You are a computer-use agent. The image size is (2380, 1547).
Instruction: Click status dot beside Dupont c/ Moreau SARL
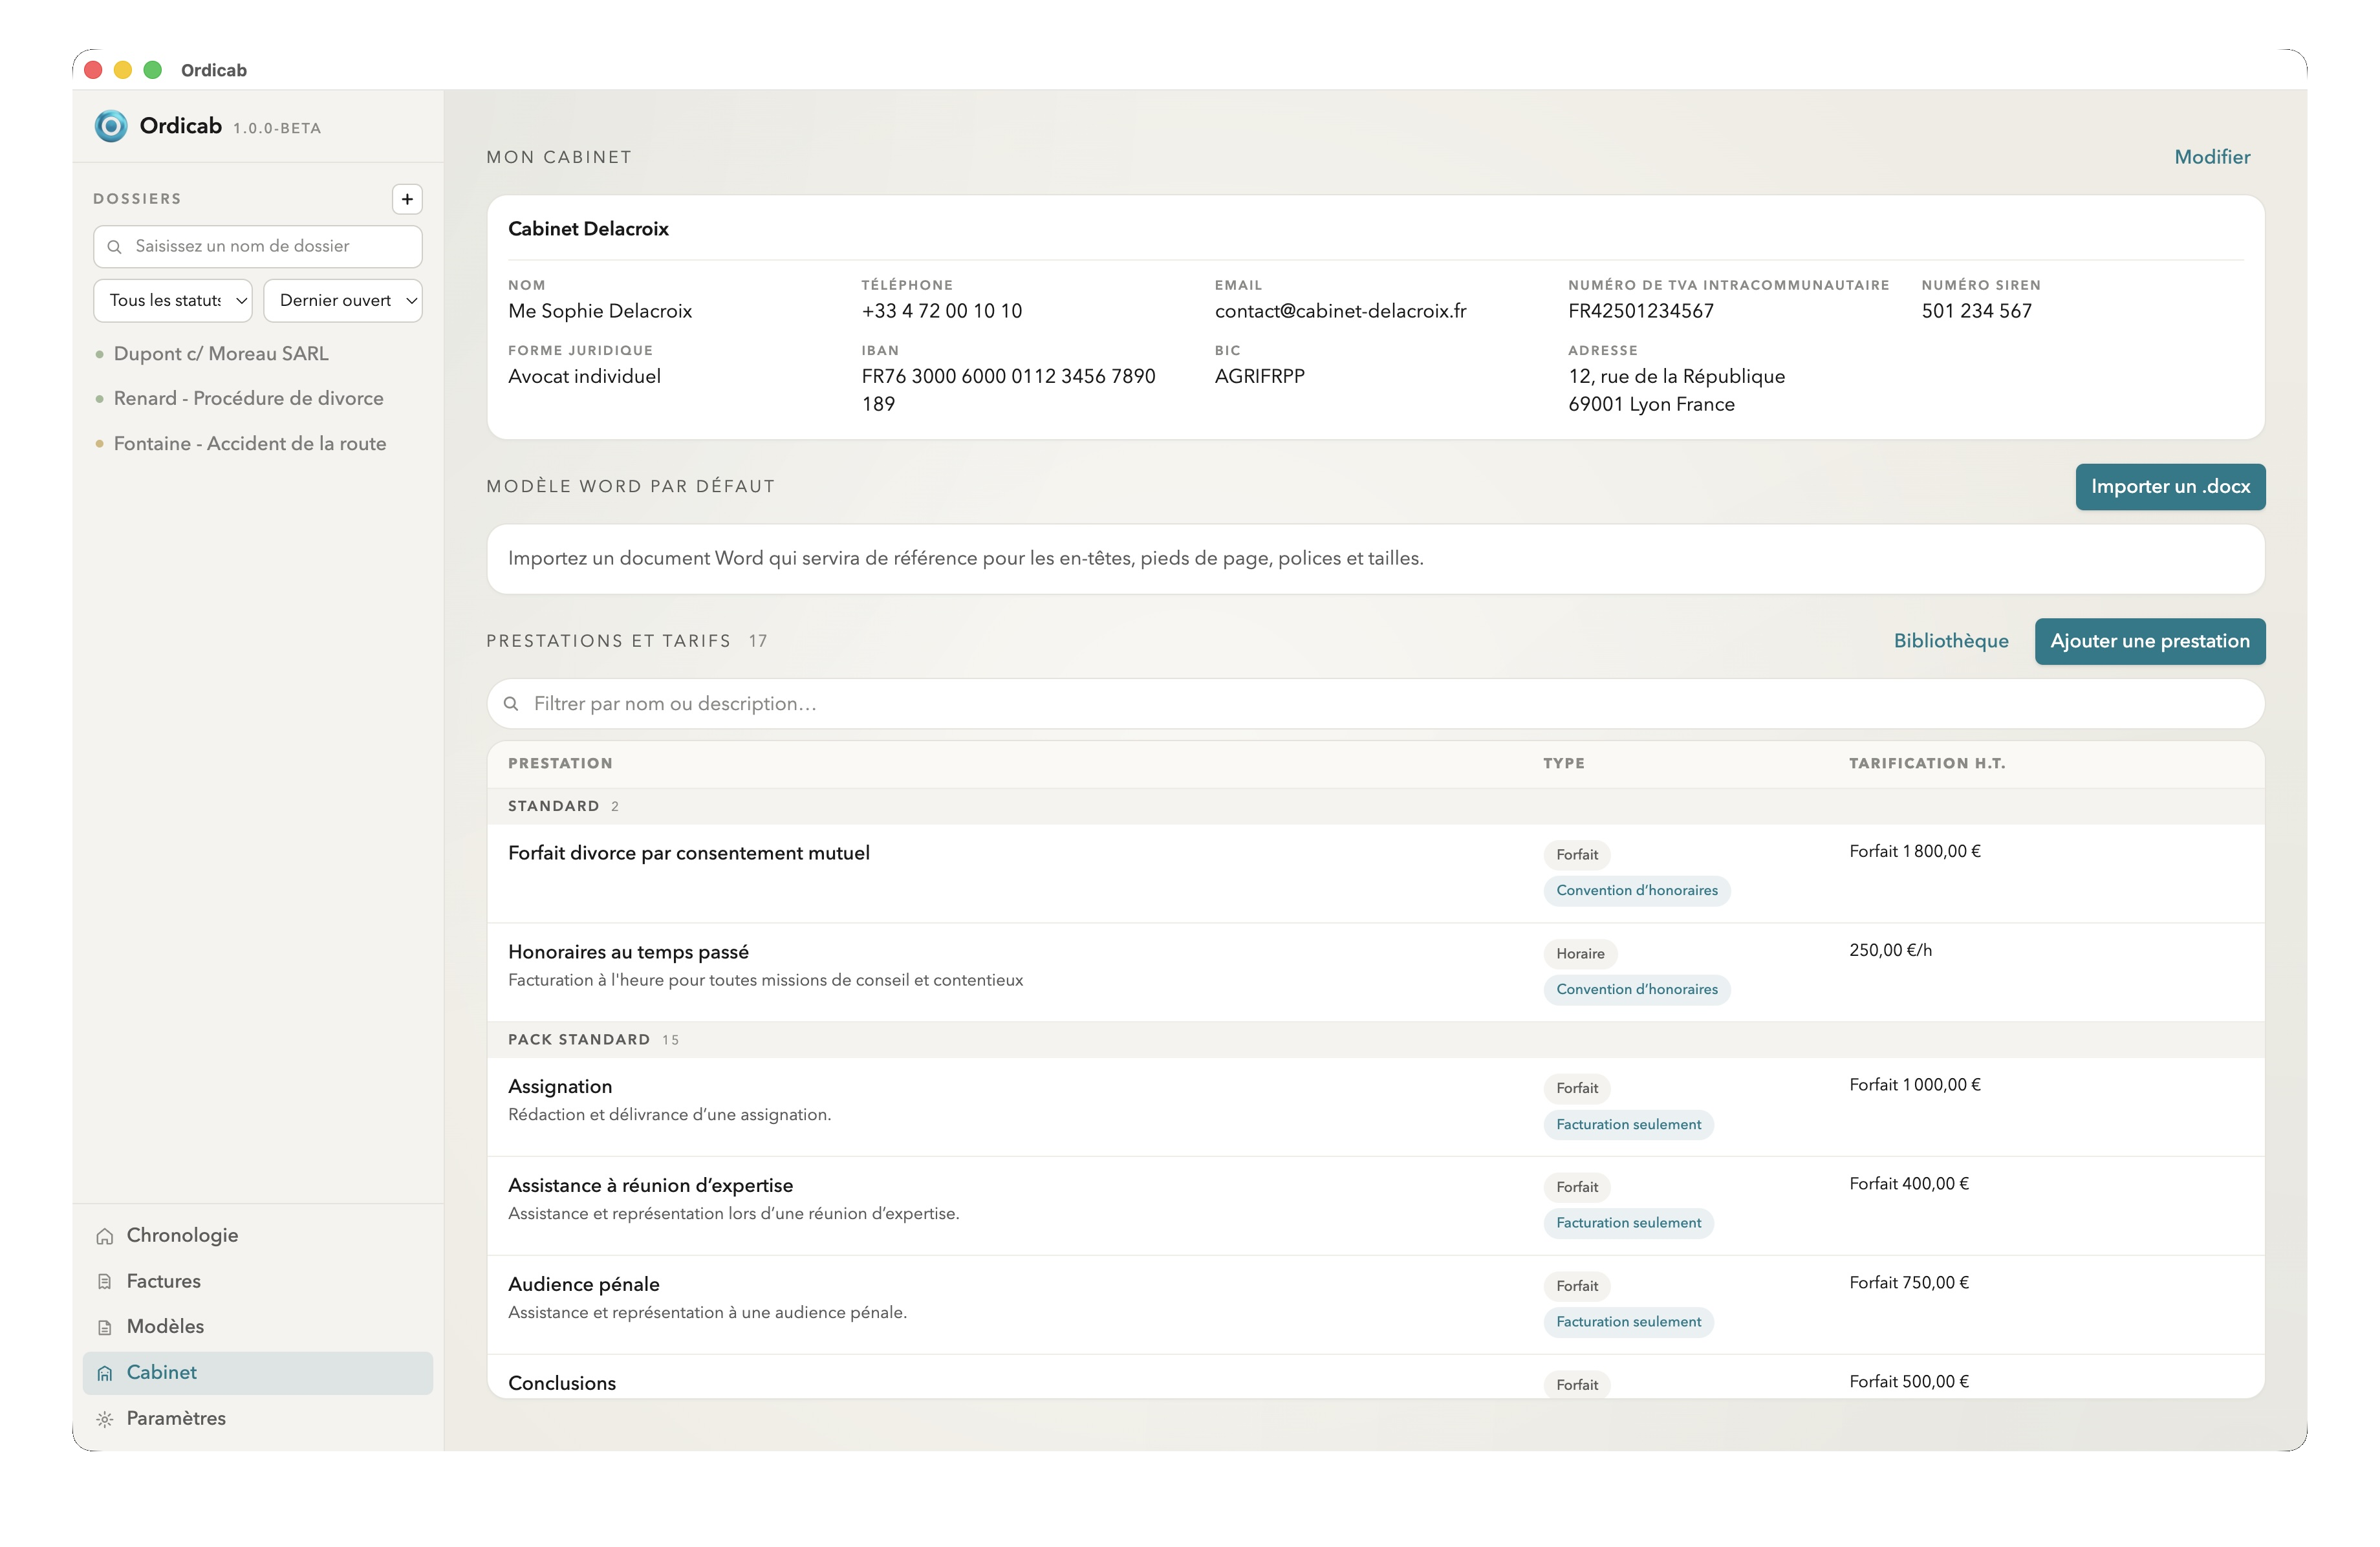(x=99, y=354)
